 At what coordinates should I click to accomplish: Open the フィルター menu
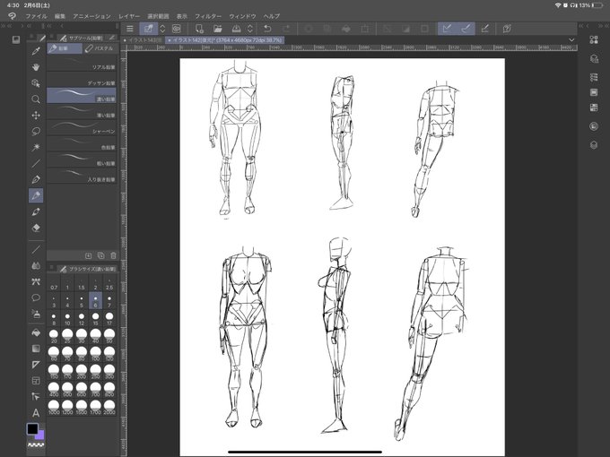click(208, 16)
